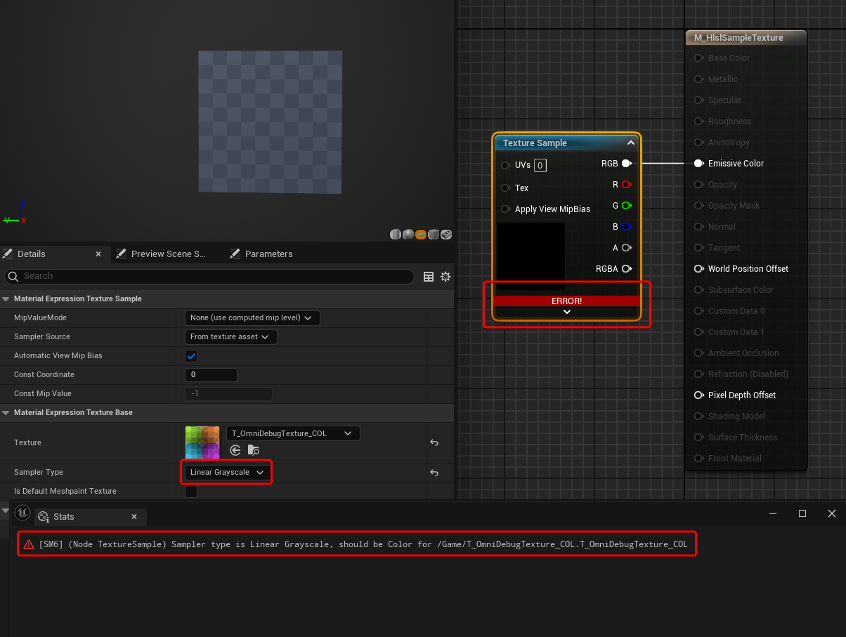Switch to the Parameters tab
This screenshot has height=637, width=846.
click(268, 254)
